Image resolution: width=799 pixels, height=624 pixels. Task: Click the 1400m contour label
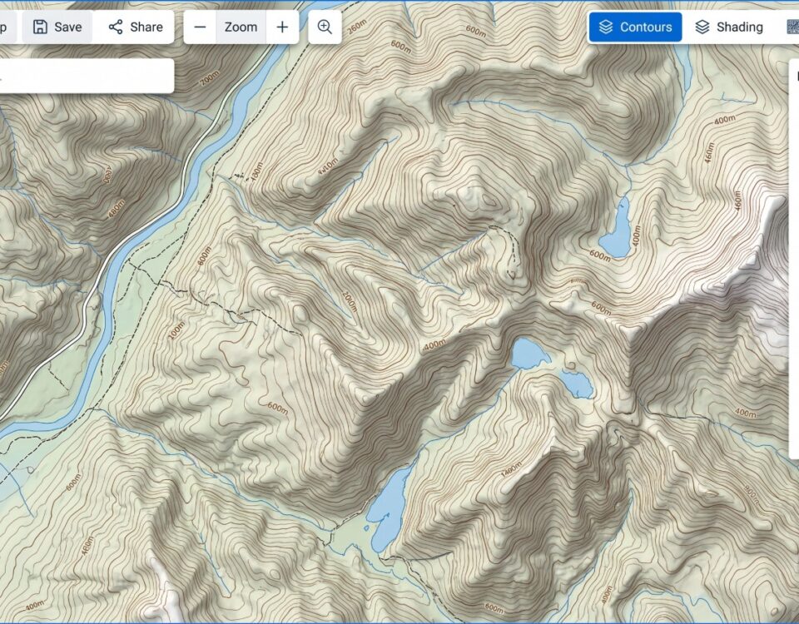tap(512, 469)
